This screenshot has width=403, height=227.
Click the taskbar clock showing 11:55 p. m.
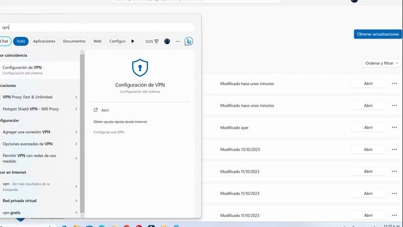pos(392,226)
